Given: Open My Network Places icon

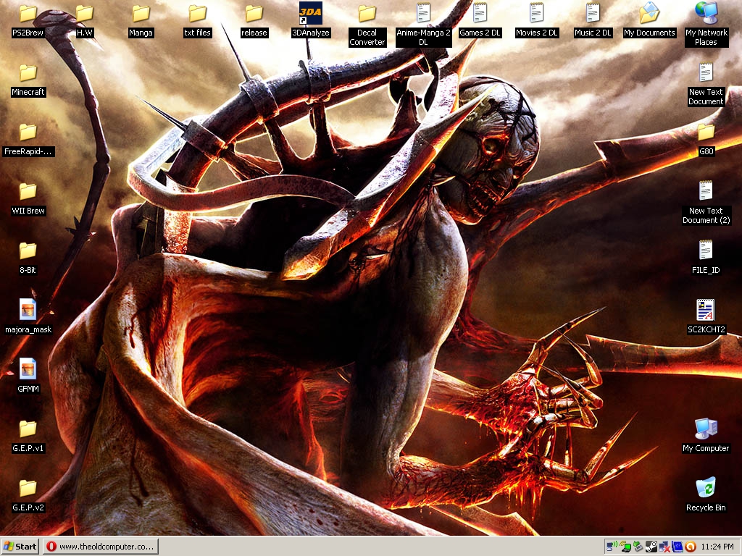Looking at the screenshot, I should click(705, 14).
